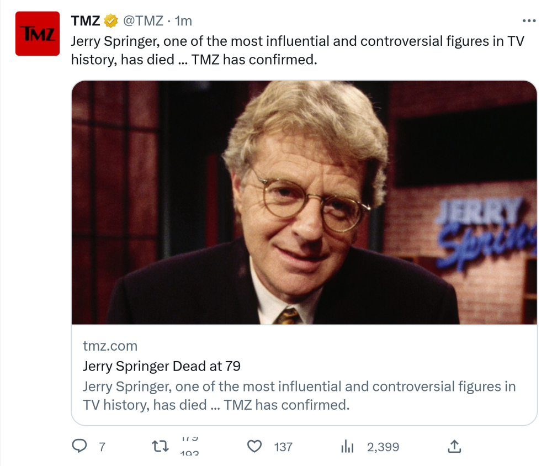Click the reply count of 7
Screen dimensions: 552x466
tap(102, 447)
